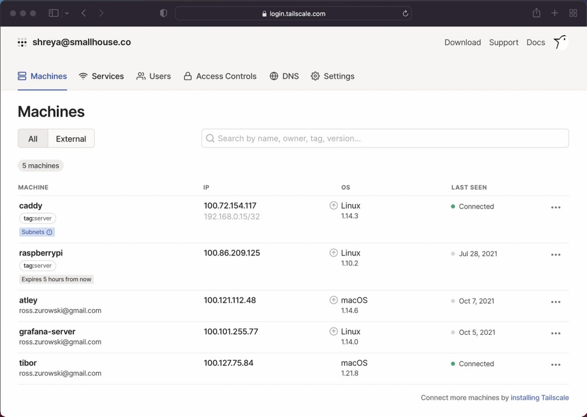The width and height of the screenshot is (587, 417).
Task: Click the MACHINE column header
Action: (x=33, y=187)
